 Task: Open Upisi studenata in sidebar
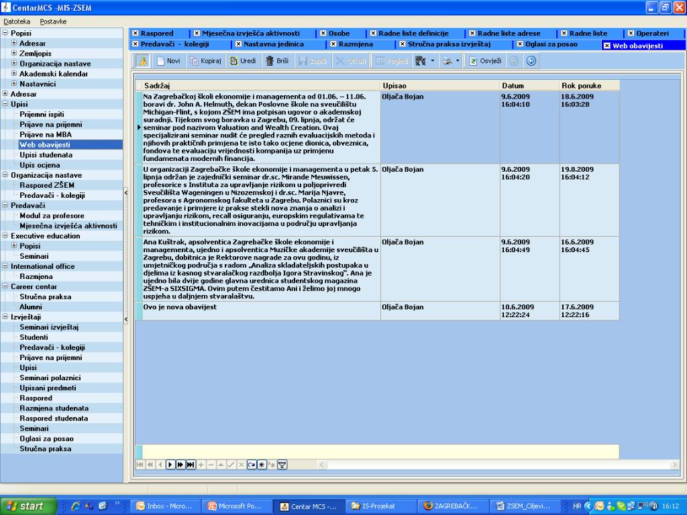click(x=46, y=155)
